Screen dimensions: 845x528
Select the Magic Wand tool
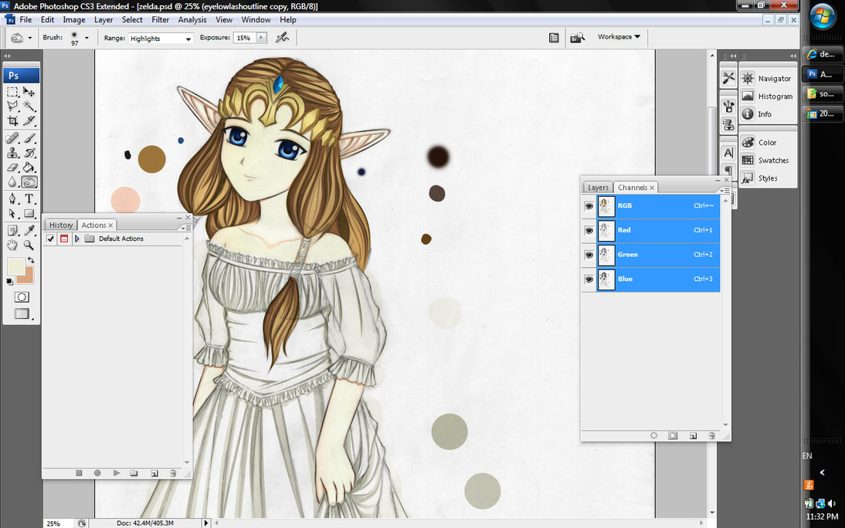(x=29, y=106)
